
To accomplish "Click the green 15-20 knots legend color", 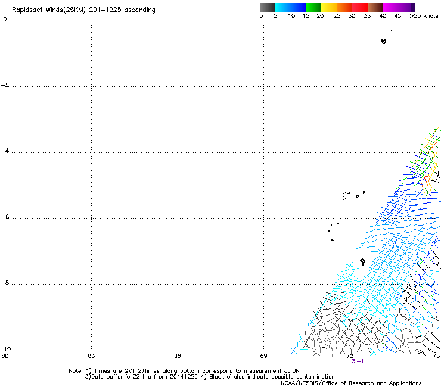I will [x=313, y=7].
